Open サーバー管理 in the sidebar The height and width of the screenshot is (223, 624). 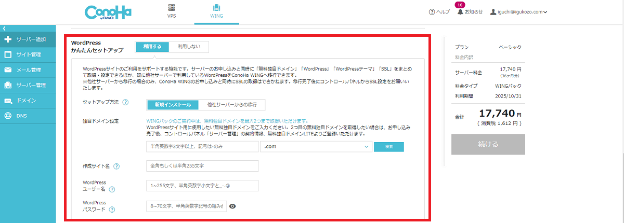point(28,85)
